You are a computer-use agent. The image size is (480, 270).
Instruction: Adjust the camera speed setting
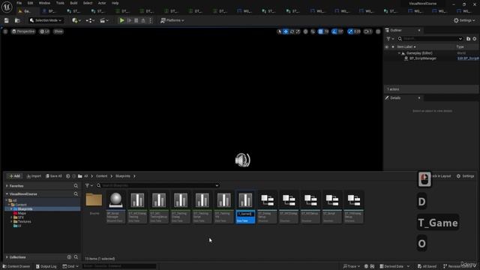point(368,31)
